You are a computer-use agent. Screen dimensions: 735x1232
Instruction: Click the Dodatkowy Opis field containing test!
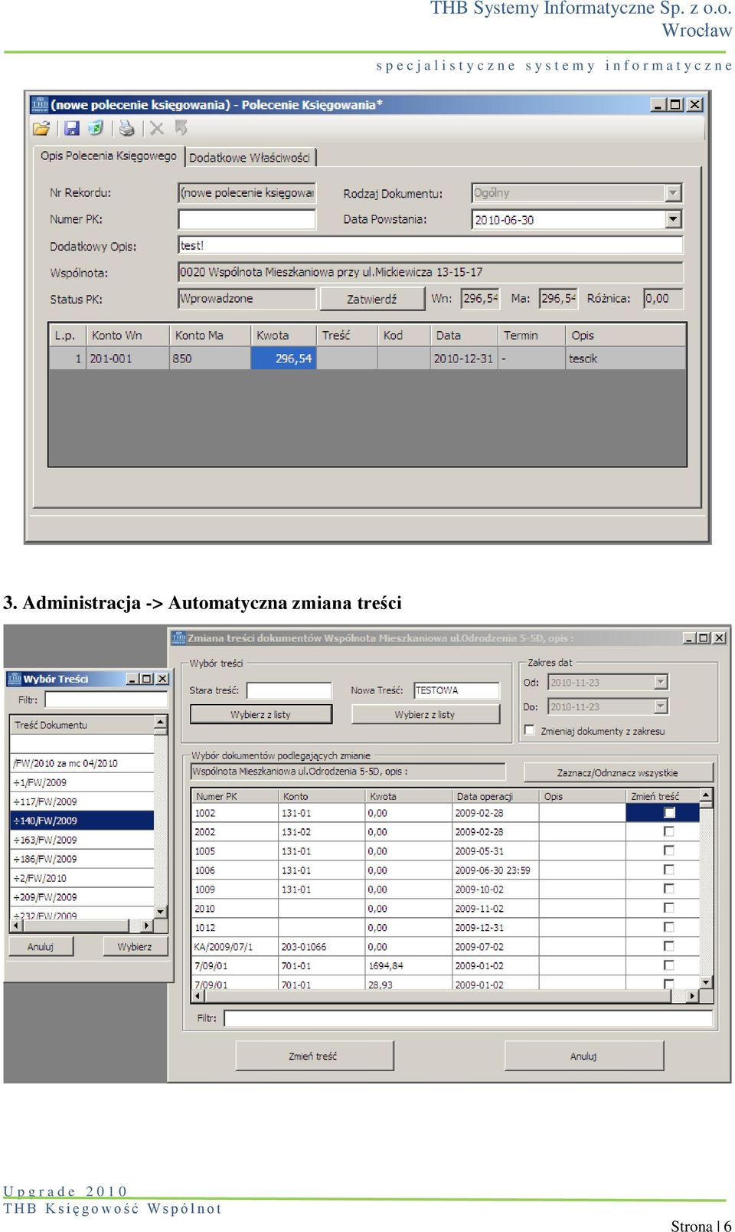pyautogui.click(x=430, y=245)
